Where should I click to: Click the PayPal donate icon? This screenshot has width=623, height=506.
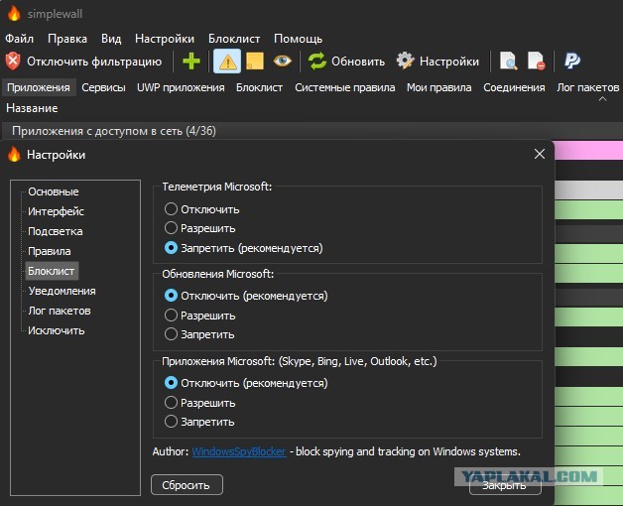point(571,62)
